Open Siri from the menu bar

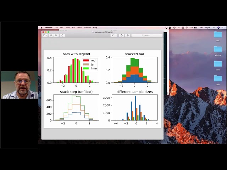click(218, 28)
